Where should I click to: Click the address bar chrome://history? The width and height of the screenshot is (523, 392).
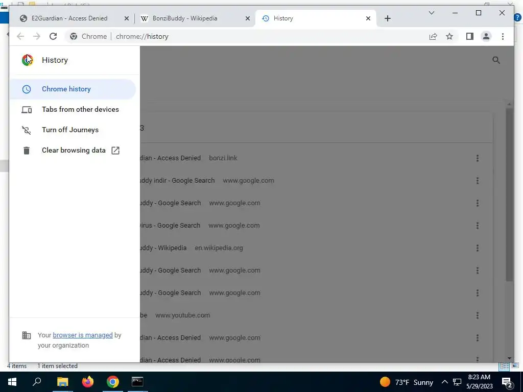point(142,36)
